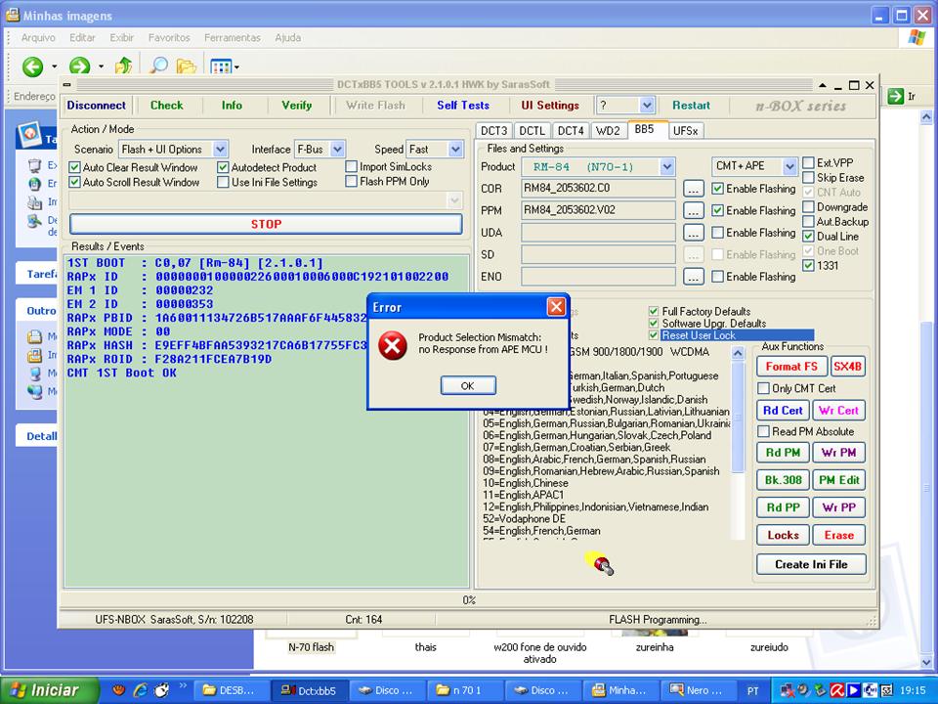
Task: Toggle Reset User Lock checkbox
Action: pyautogui.click(x=654, y=335)
